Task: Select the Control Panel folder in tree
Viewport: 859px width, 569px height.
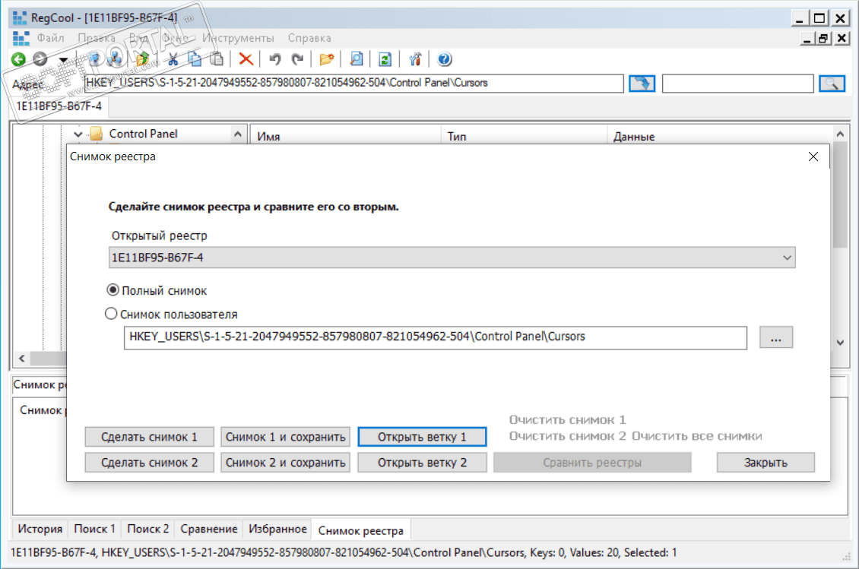Action: (x=143, y=134)
